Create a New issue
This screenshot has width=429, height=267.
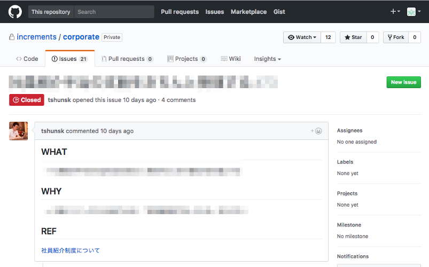coord(403,82)
